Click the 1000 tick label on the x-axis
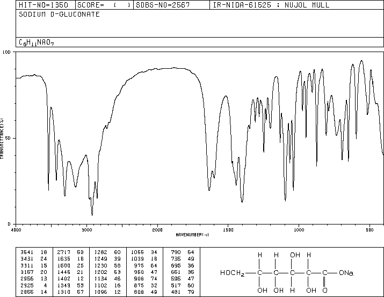Viewport: 384px width, 297px height. (298, 230)
